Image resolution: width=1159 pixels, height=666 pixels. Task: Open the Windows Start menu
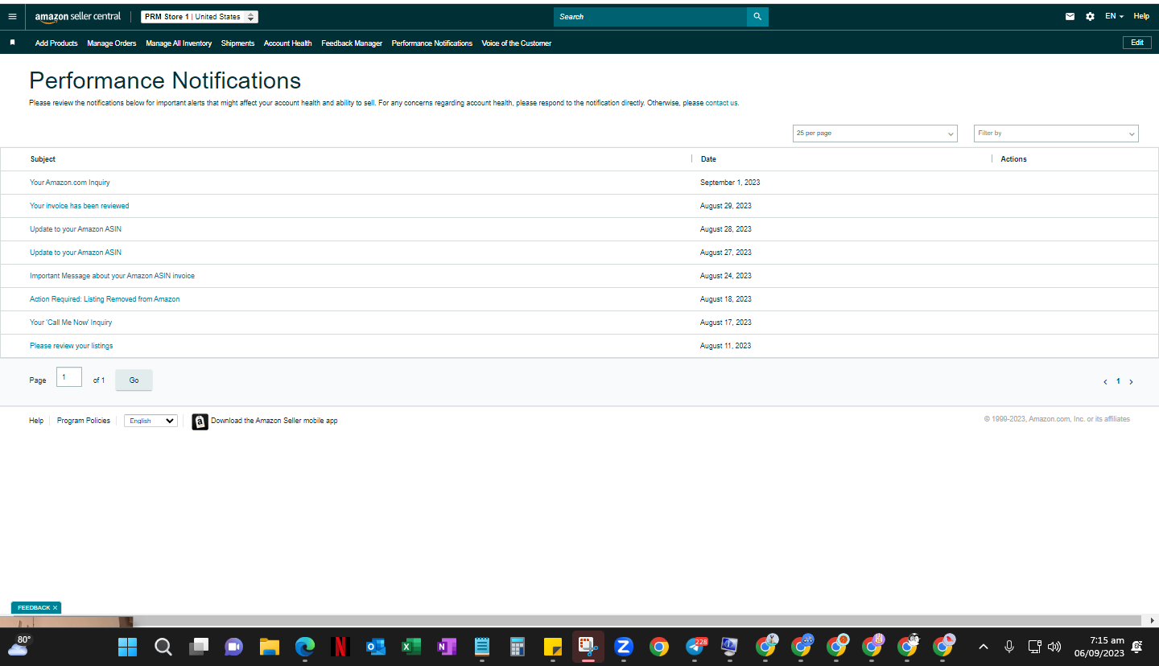127,647
